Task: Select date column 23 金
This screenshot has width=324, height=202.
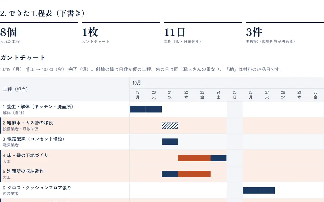Action: point(202,95)
